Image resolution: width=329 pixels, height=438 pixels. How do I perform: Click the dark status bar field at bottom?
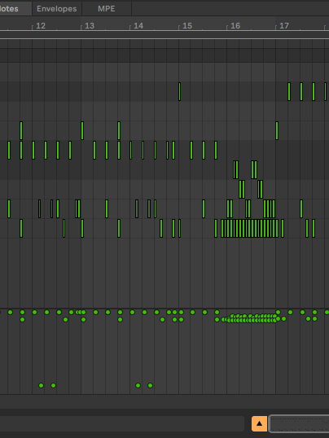(122, 424)
